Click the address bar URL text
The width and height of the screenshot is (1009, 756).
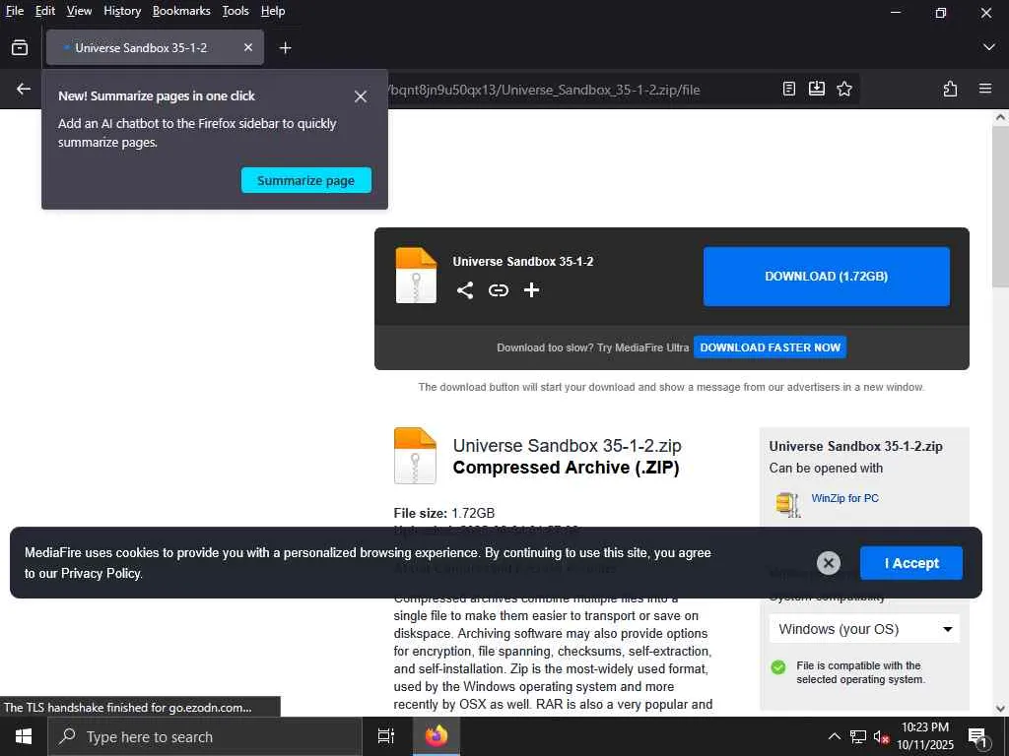(x=544, y=90)
